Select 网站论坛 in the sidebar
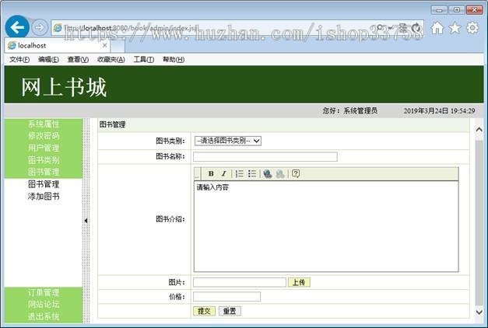Screen dimensions: 488x328 pos(44,305)
